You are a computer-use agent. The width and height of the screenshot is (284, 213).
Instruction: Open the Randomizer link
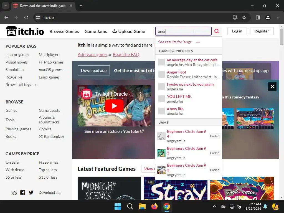pyautogui.click(x=51, y=136)
